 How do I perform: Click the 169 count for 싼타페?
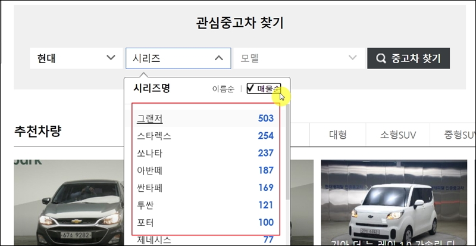coord(266,188)
